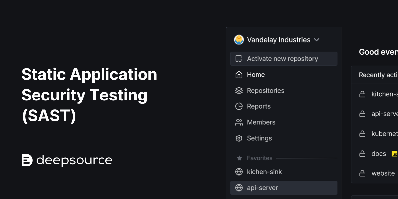Open the kichen-sink favorite repository
Image resolution: width=398 pixels, height=199 pixels.
tap(264, 172)
